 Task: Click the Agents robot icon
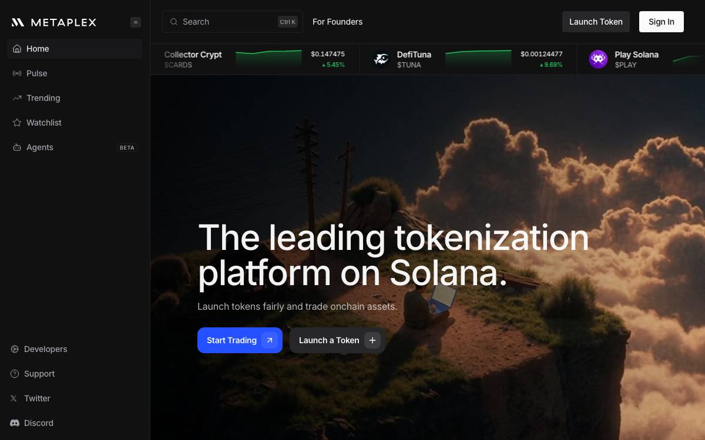click(17, 147)
